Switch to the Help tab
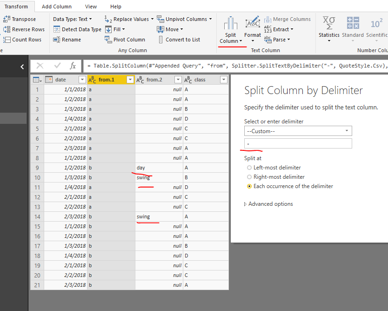 [115, 7]
